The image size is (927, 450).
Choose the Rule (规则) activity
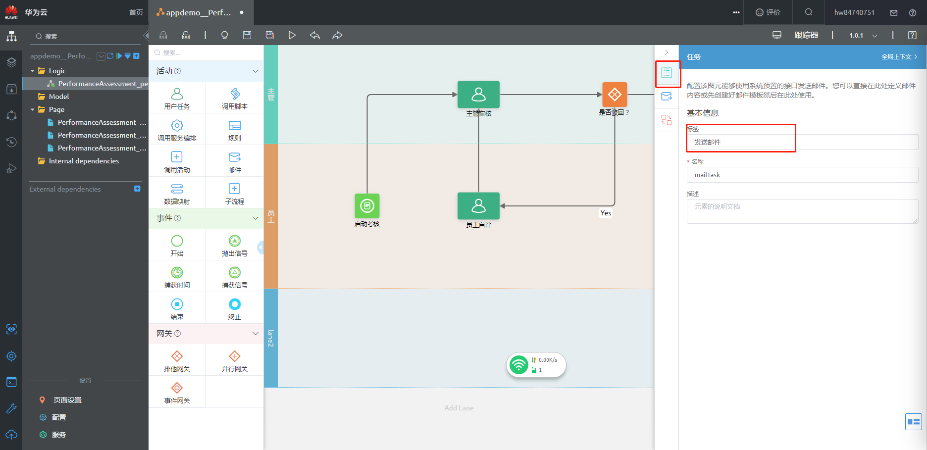pos(235,130)
